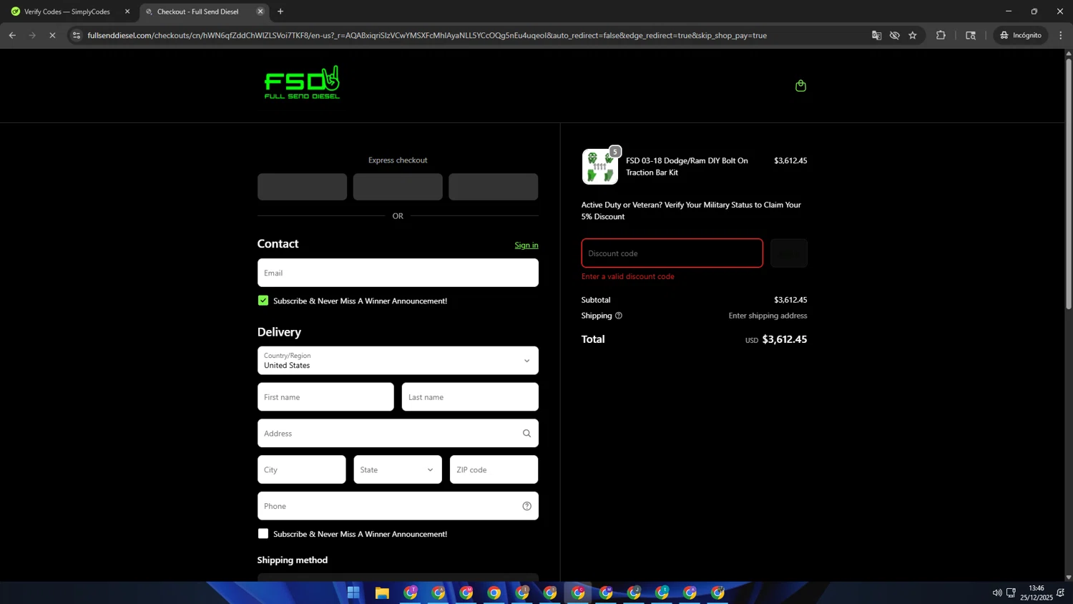Click the scrollbar down arrow
The image size is (1073, 604).
click(1069, 577)
